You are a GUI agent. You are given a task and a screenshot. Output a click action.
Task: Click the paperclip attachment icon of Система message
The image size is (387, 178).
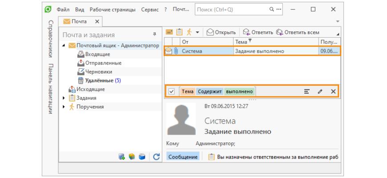click(176, 51)
